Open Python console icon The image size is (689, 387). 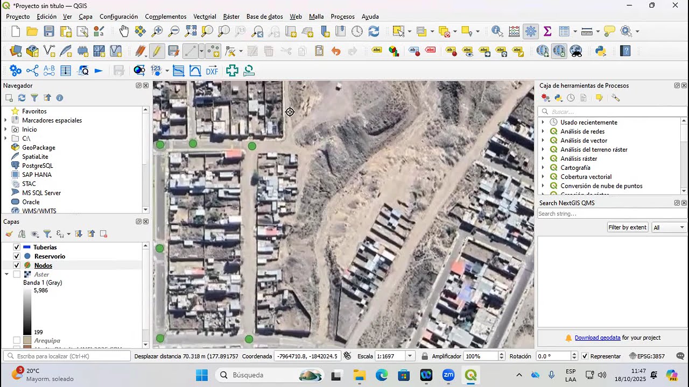click(x=601, y=51)
